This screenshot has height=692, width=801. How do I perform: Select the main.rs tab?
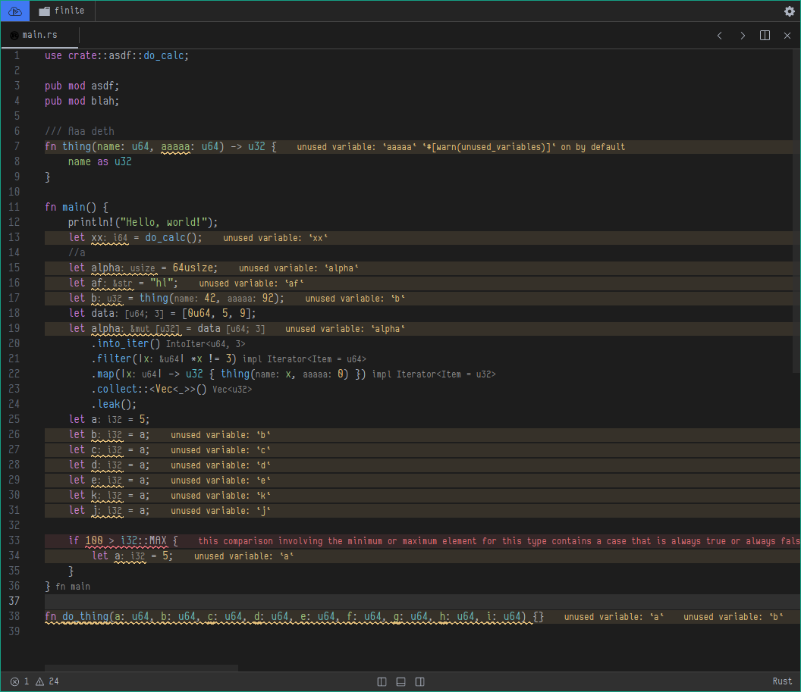click(x=39, y=35)
